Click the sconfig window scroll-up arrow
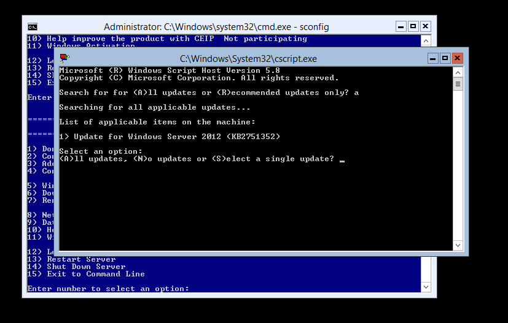508x323 pixels. pyautogui.click(x=426, y=40)
